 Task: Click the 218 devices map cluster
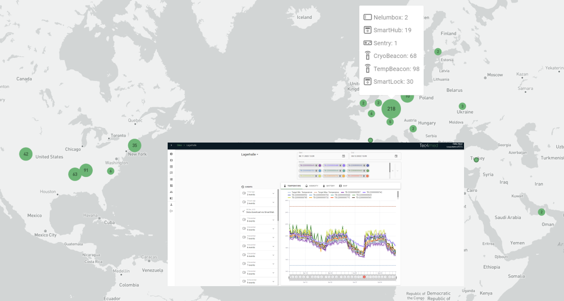click(391, 109)
